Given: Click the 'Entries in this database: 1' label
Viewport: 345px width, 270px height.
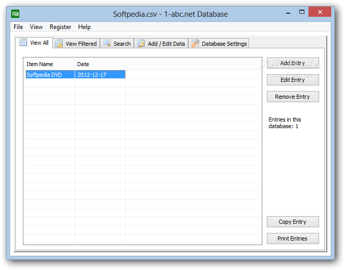Looking at the screenshot, I should [285, 123].
